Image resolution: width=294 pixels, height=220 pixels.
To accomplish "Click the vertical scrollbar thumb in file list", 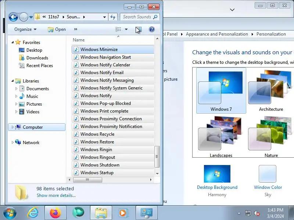I will coord(157,157).
